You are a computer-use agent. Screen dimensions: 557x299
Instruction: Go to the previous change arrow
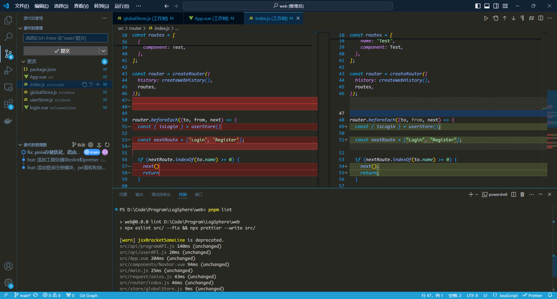[x=504, y=18]
